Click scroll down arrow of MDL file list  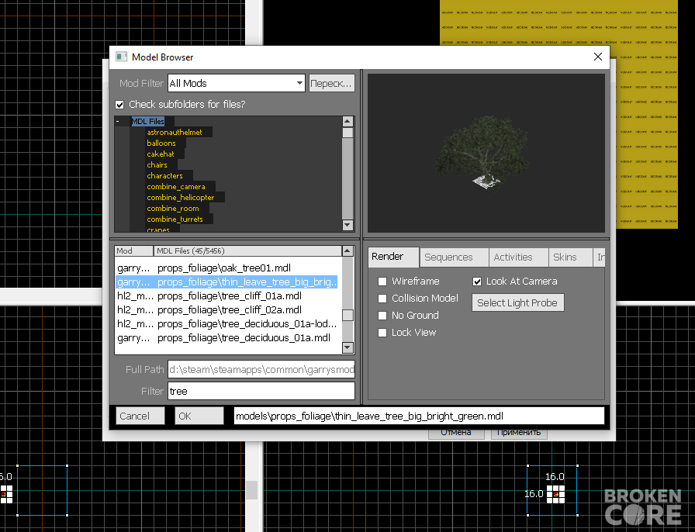(347, 347)
